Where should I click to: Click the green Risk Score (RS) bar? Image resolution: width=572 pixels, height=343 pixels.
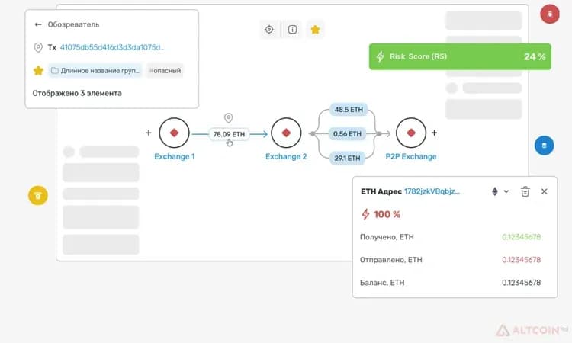(x=460, y=56)
